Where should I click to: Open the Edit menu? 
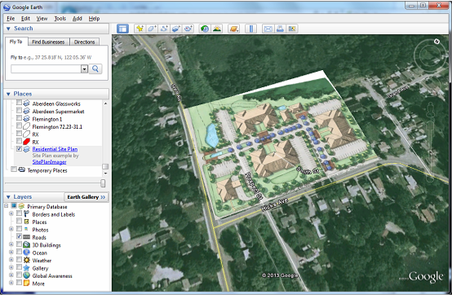coord(25,19)
